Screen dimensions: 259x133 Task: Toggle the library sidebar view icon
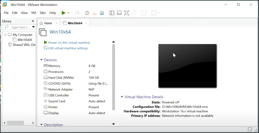(x=112, y=13)
